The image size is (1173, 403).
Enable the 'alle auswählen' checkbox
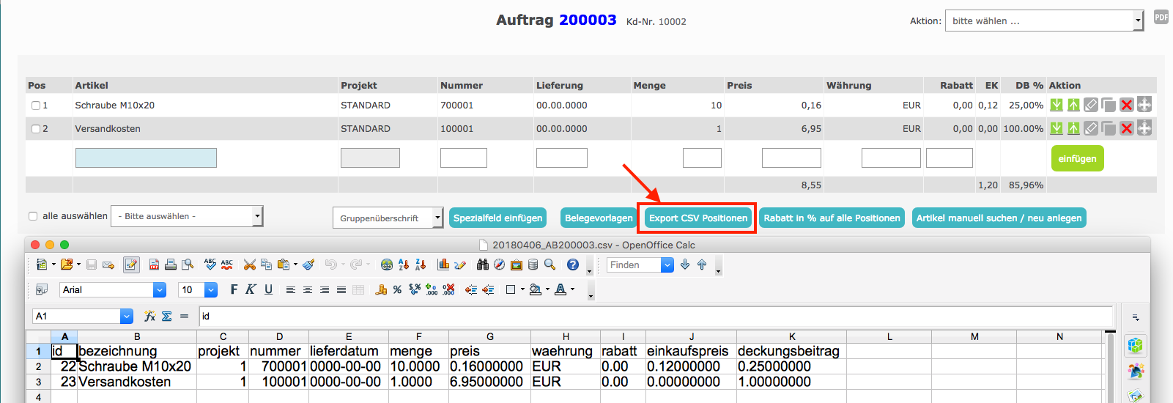[x=33, y=216]
